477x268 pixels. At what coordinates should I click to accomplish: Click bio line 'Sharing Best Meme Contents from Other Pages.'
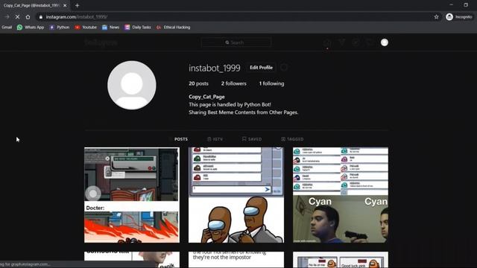(244, 112)
